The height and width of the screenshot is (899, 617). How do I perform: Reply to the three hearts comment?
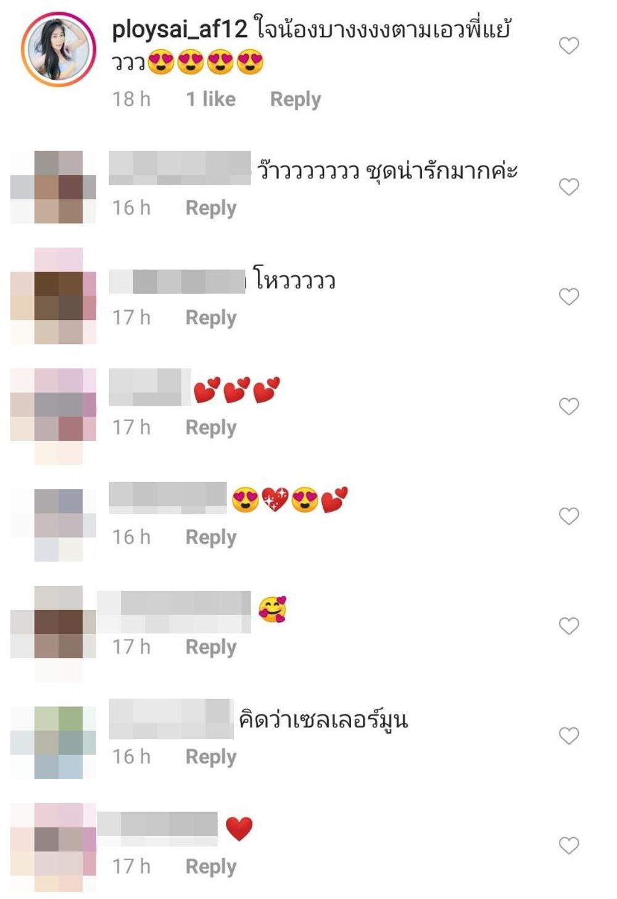click(211, 428)
